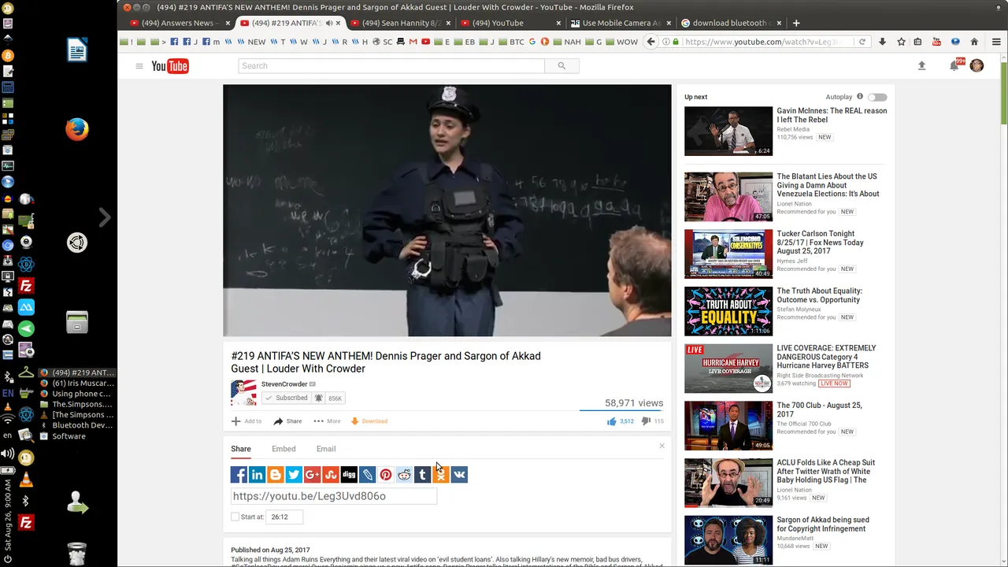The image size is (1008, 567).
Task: Open Truth About Equality thumbnail
Action: 728,311
